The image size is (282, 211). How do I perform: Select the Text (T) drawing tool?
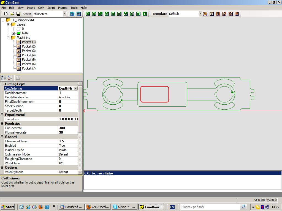tap(145, 14)
